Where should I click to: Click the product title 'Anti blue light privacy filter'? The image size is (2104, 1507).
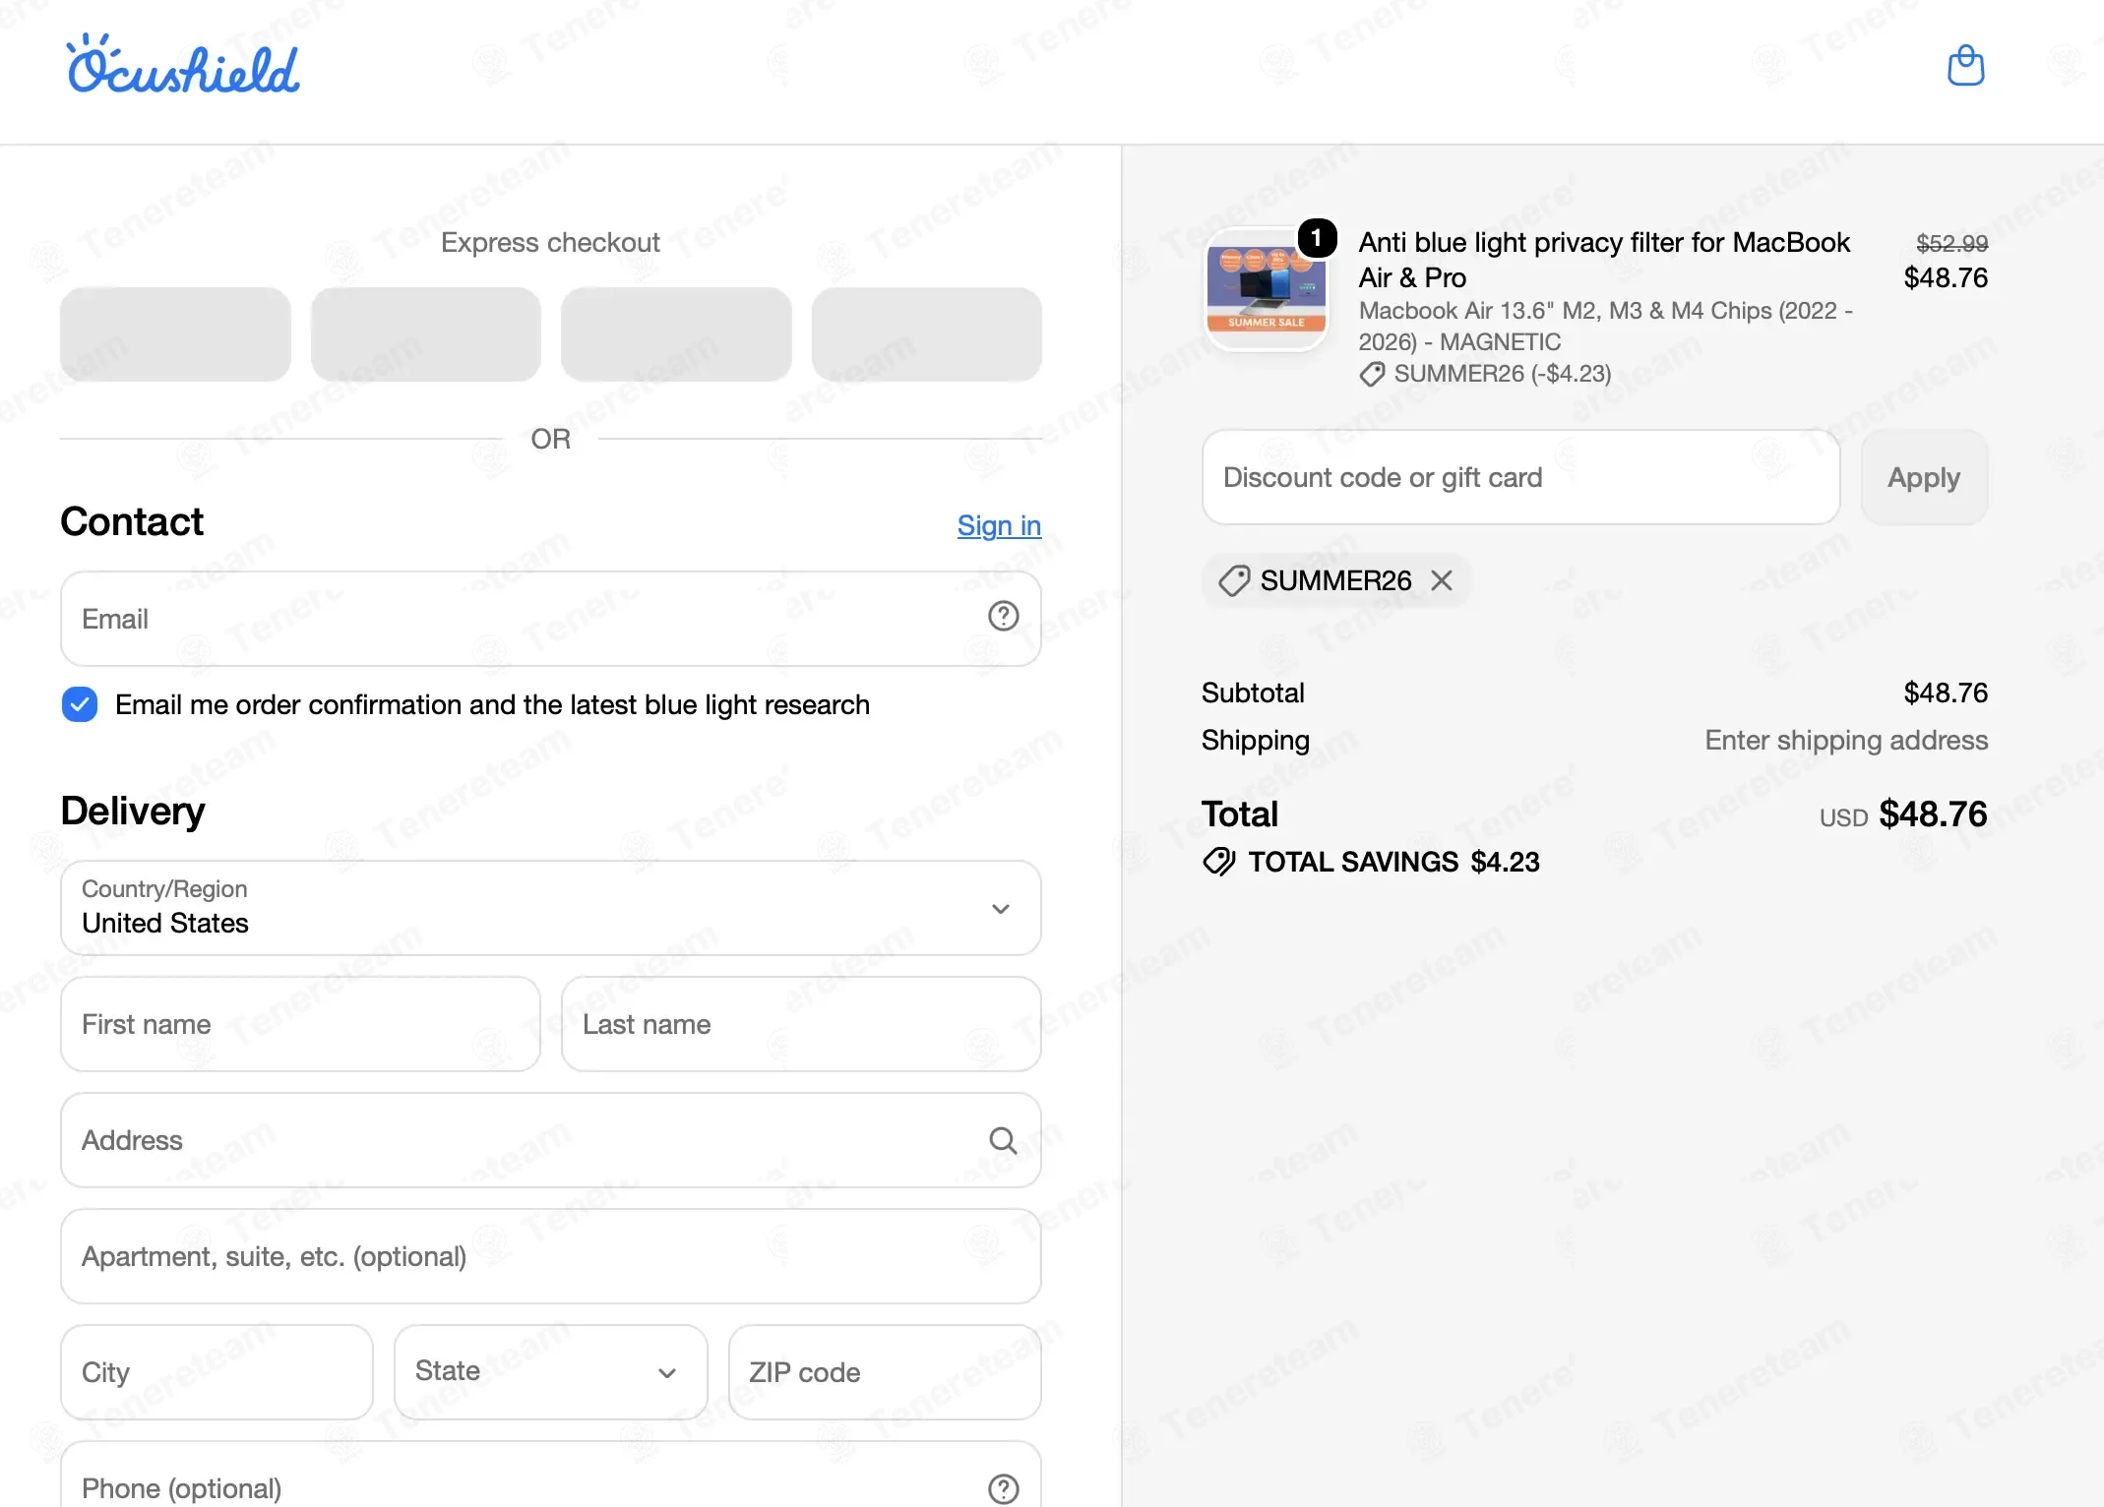click(1604, 260)
